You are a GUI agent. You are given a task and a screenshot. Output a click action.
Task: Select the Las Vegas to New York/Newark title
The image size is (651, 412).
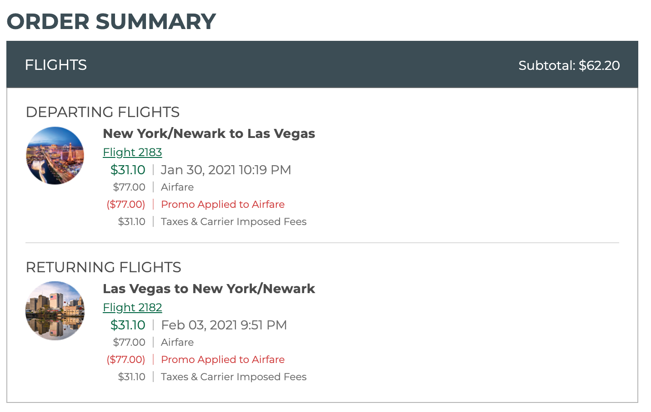click(x=209, y=289)
